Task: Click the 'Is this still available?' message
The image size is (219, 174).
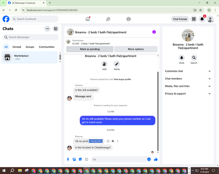Action: [86, 90]
